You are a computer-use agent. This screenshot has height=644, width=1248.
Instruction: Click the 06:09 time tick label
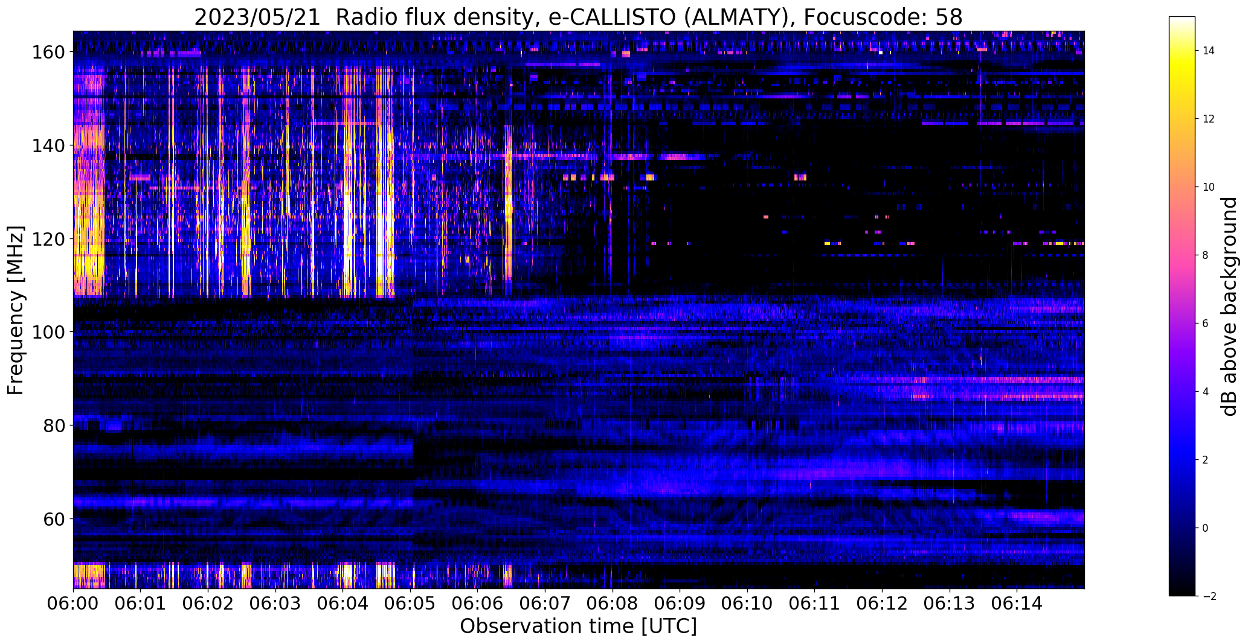(x=680, y=604)
